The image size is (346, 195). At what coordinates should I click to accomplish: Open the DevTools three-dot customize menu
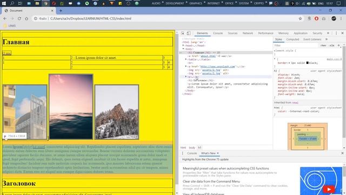tap(336, 33)
